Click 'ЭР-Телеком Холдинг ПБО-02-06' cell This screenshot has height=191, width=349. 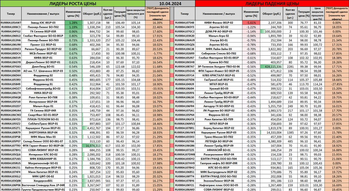click(219, 66)
